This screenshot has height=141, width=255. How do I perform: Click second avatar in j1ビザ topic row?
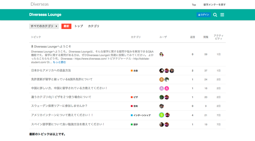[167, 97]
